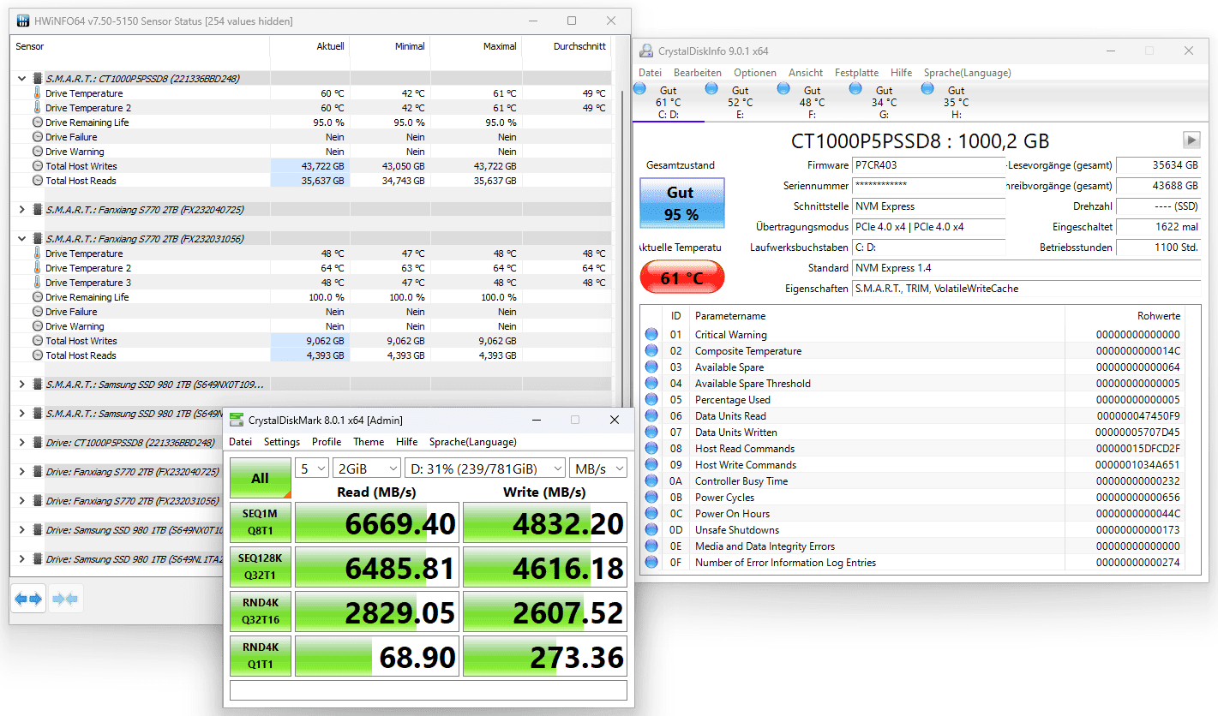Open the test size dropdown showing 2GiB

click(366, 468)
